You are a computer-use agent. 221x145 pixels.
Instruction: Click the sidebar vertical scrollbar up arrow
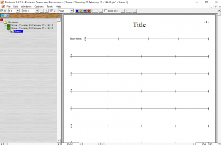click(58, 20)
